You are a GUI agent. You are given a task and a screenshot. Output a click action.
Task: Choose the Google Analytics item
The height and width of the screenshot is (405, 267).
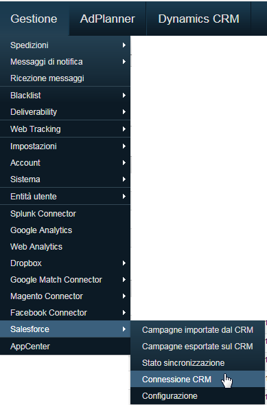click(x=65, y=230)
